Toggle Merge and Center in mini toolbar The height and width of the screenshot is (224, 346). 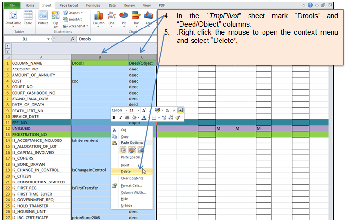pyautogui.click(x=180, y=110)
